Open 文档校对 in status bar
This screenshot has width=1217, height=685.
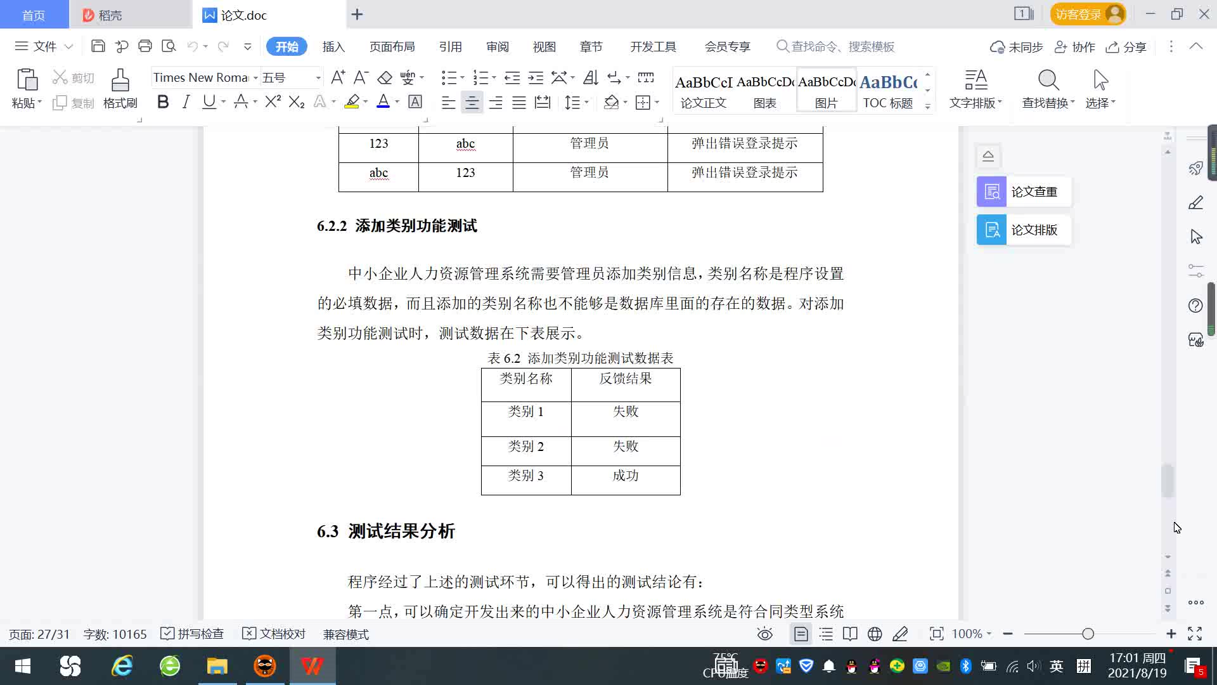pyautogui.click(x=274, y=634)
